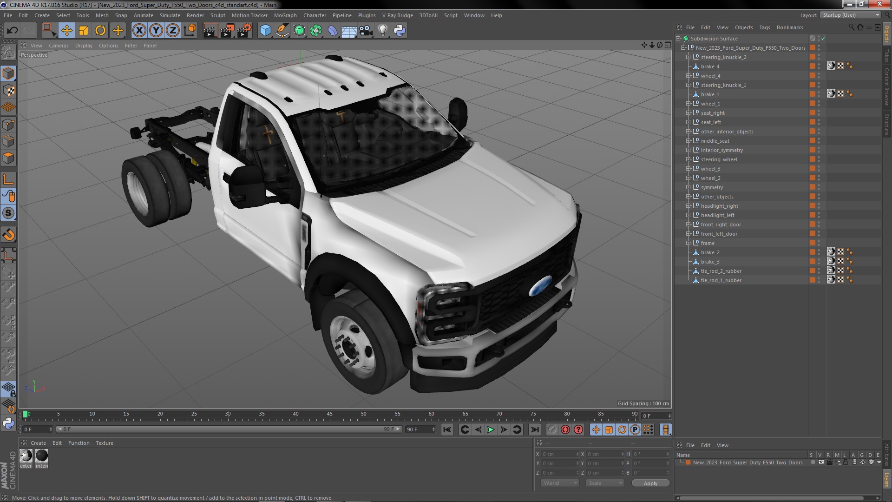Add Cube primitive object icon
892x502 pixels.
265,31
